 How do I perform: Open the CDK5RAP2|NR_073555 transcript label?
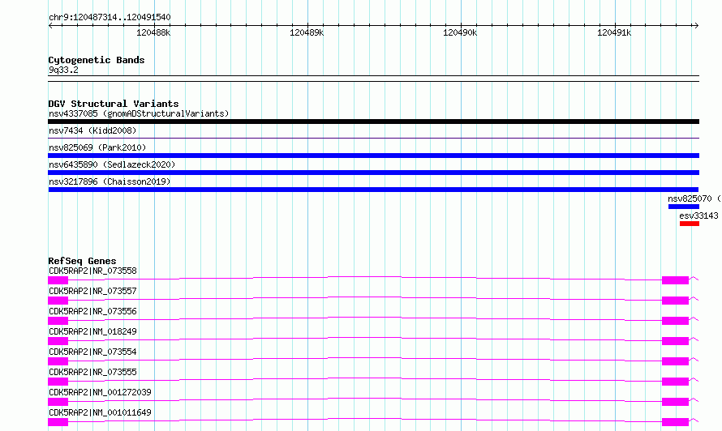(x=92, y=372)
